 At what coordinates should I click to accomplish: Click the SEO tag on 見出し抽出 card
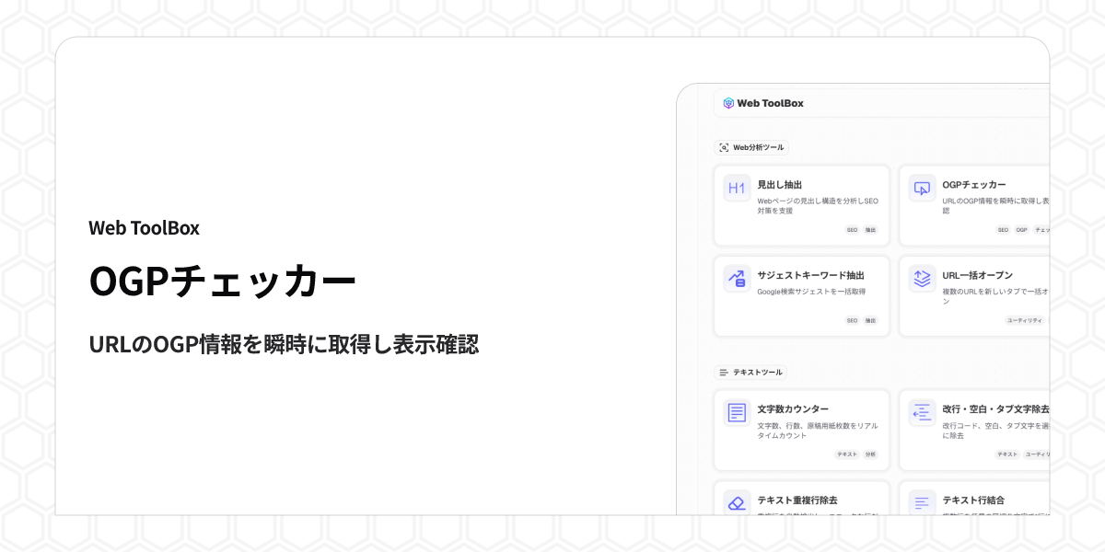852,230
